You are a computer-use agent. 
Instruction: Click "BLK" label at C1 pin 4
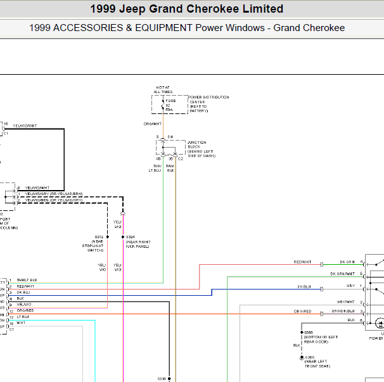point(20,298)
